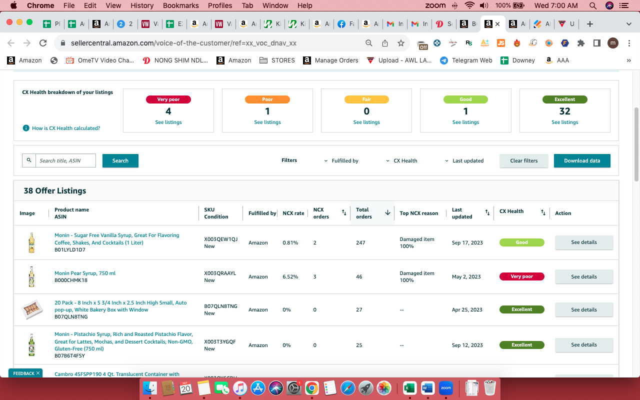Open the App Store from the Dock
This screenshot has width=640, height=400.
click(x=257, y=388)
